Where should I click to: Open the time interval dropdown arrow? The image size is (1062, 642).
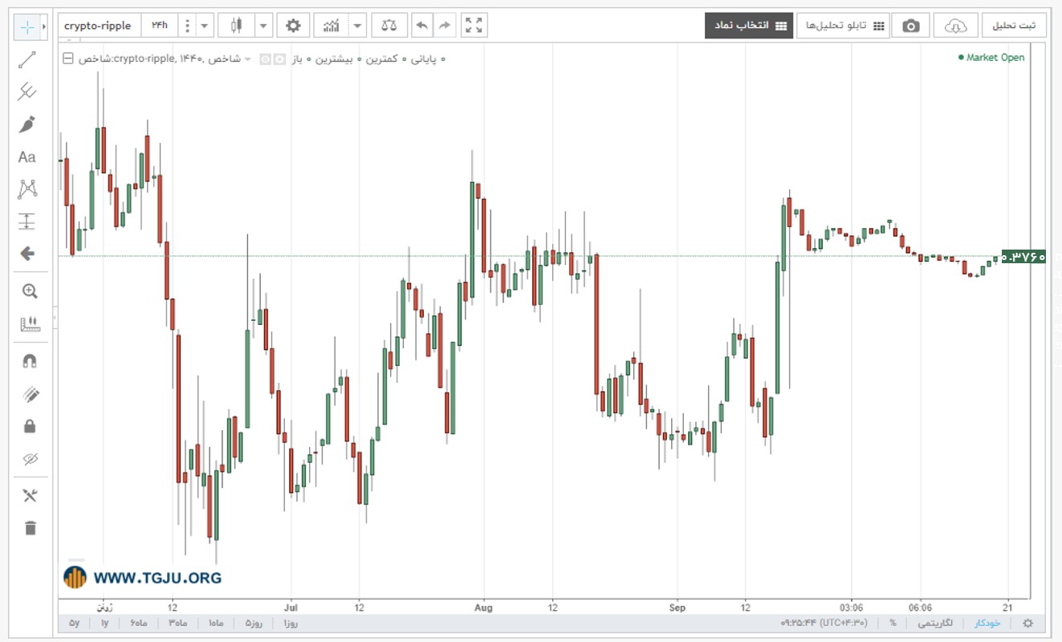click(x=205, y=26)
